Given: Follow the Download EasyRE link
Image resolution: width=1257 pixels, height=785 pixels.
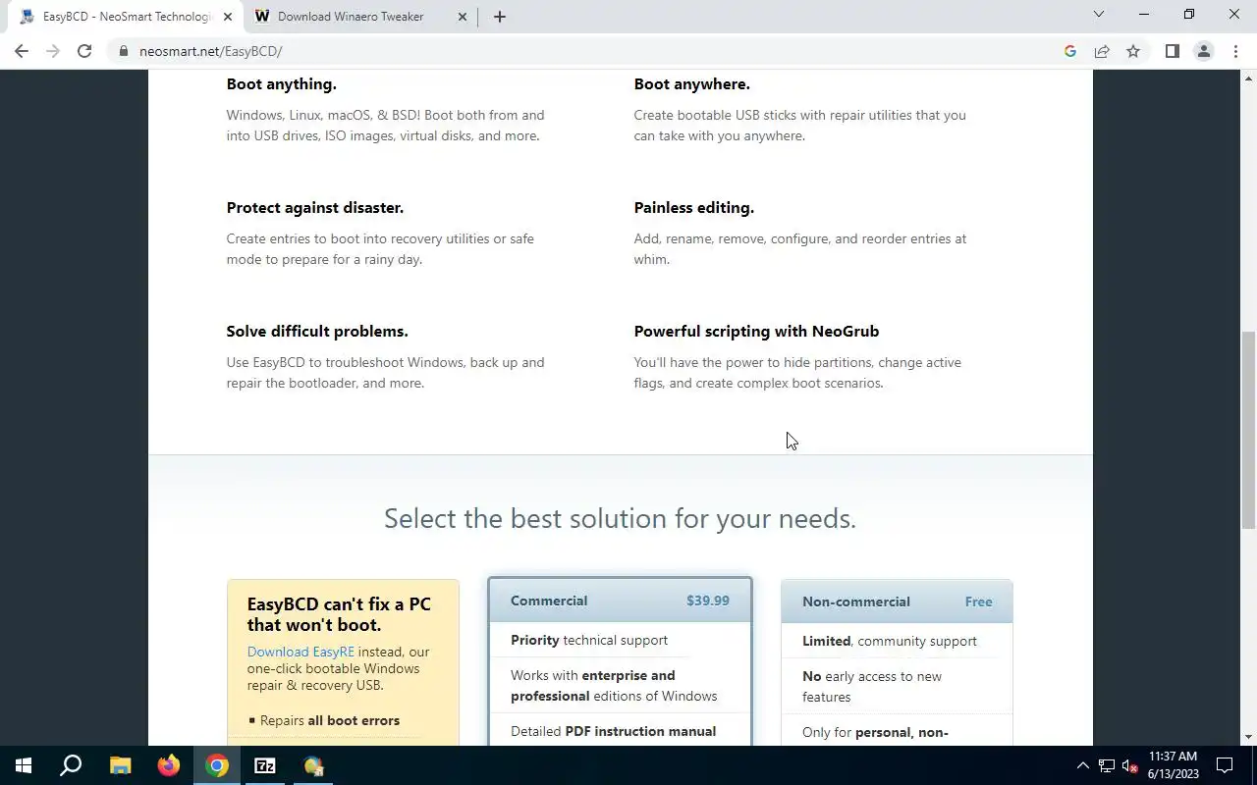Looking at the screenshot, I should (301, 652).
